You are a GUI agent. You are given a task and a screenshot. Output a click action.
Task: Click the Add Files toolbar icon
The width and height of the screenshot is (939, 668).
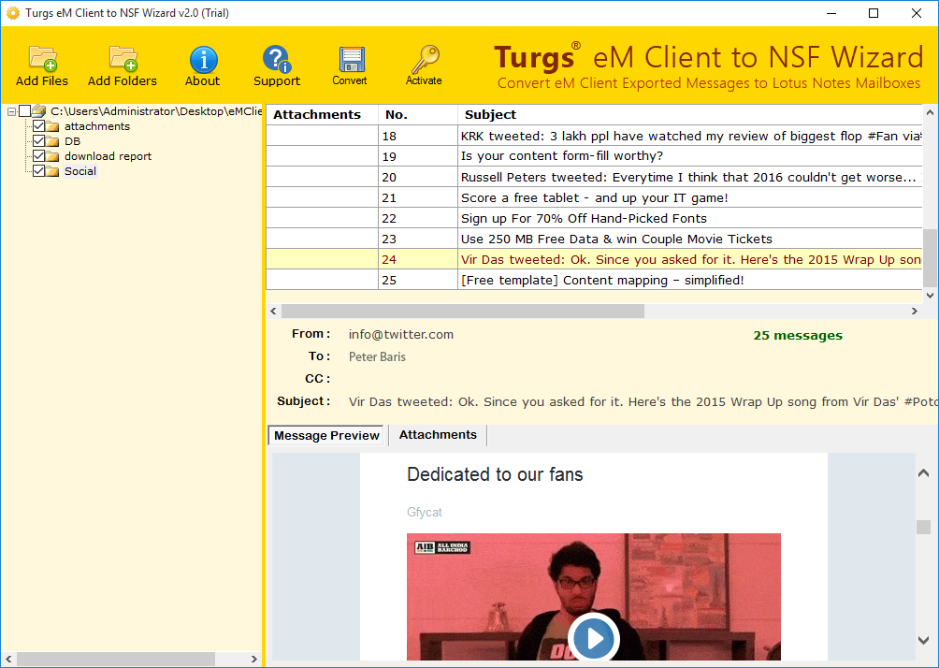click(42, 59)
